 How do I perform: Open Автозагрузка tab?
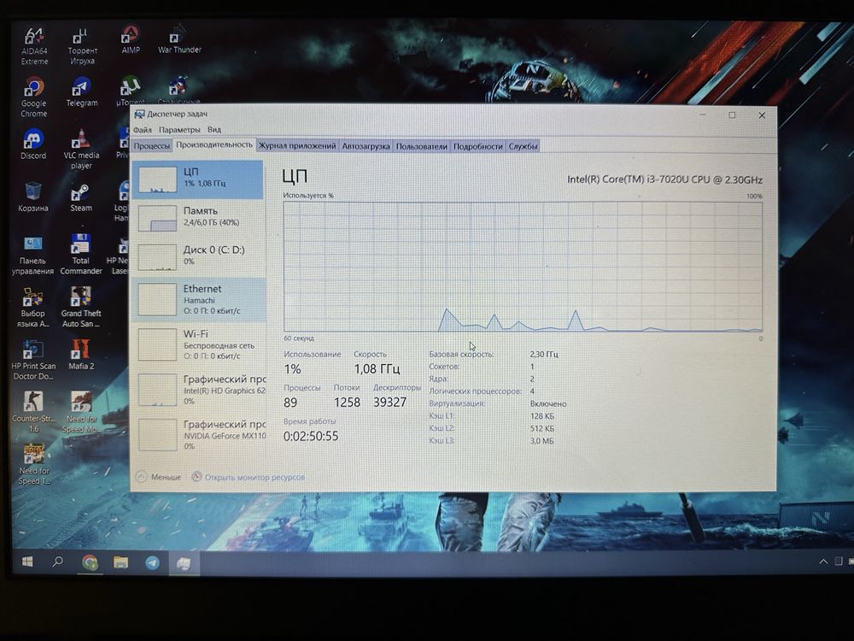[366, 146]
